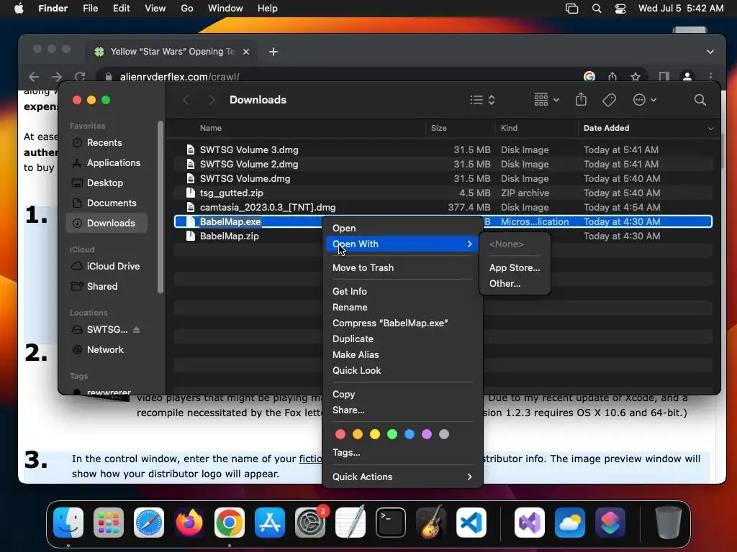Reload the Chrome page
The height and width of the screenshot is (552, 737).
(80, 76)
